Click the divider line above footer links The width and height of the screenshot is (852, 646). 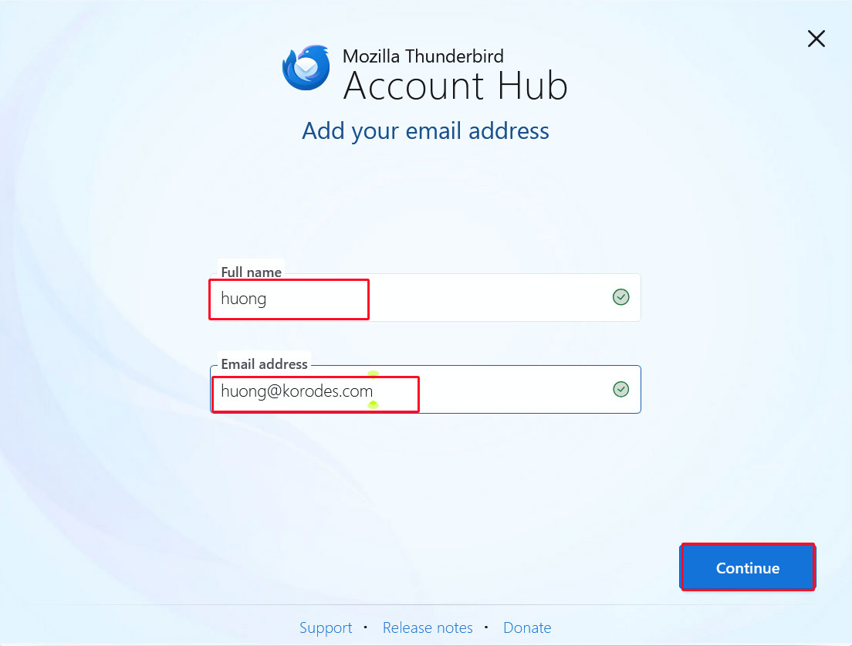(x=425, y=604)
